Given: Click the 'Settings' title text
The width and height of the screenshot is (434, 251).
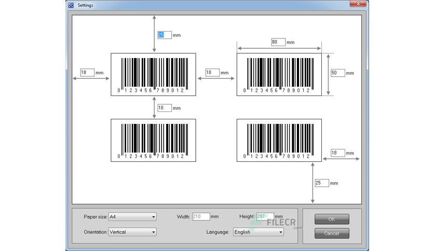Looking at the screenshot, I should 85,5.
